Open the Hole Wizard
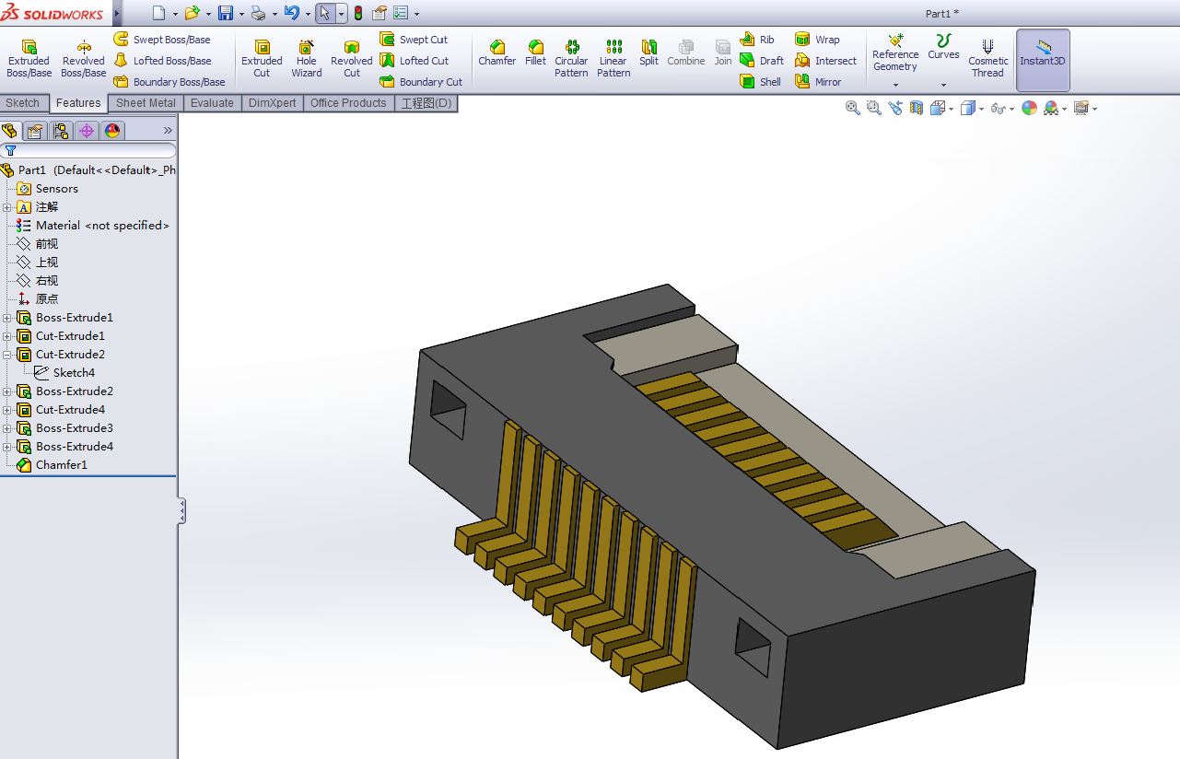Screen dimensions: 1180x759 tap(307, 58)
